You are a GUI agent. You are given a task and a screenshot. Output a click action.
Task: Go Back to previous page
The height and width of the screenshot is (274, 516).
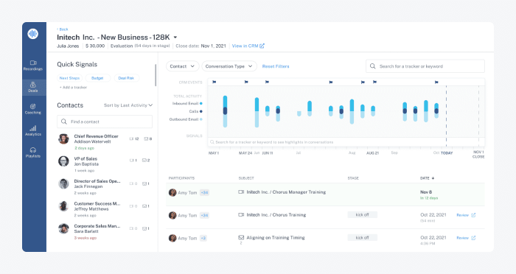pyautogui.click(x=63, y=29)
